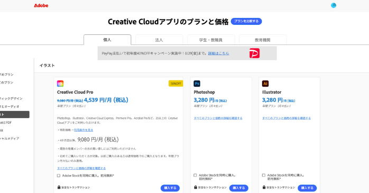This screenshot has height=193, width=369.
Task: Click the Illustrator Ai app icon
Action: (x=265, y=84)
